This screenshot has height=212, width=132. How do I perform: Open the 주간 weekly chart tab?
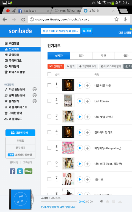pyautogui.click(x=103, y=56)
